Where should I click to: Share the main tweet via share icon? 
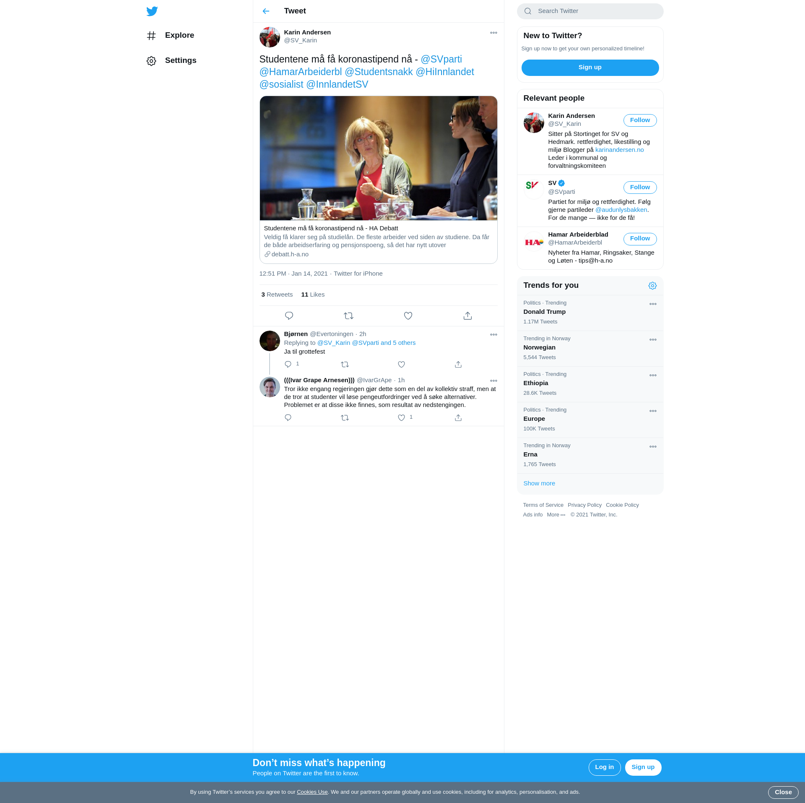click(467, 316)
